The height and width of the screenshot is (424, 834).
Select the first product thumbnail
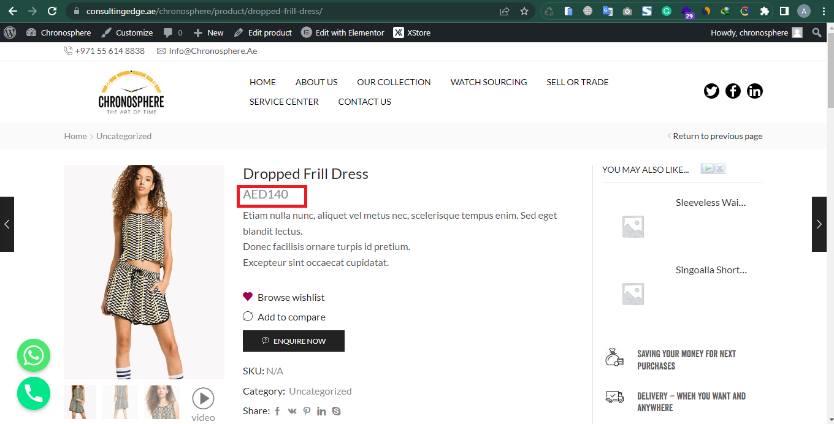pyautogui.click(x=80, y=402)
